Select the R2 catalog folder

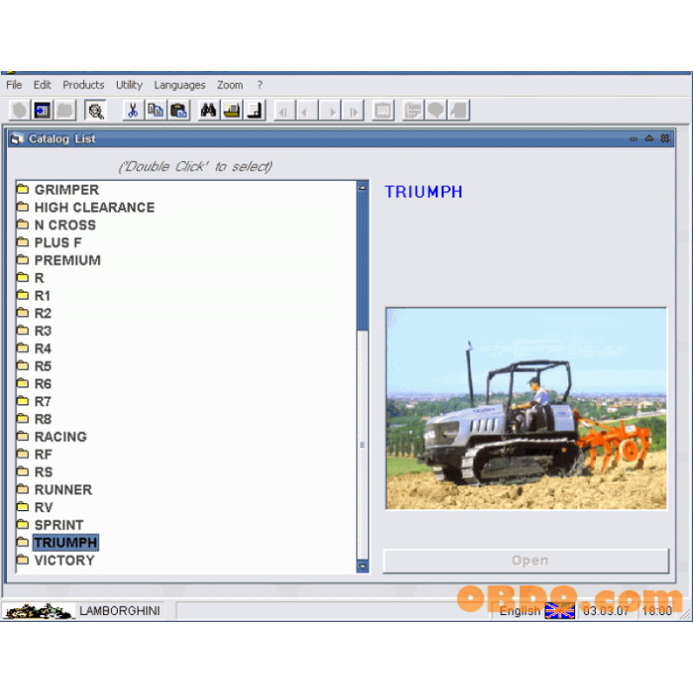[34, 314]
